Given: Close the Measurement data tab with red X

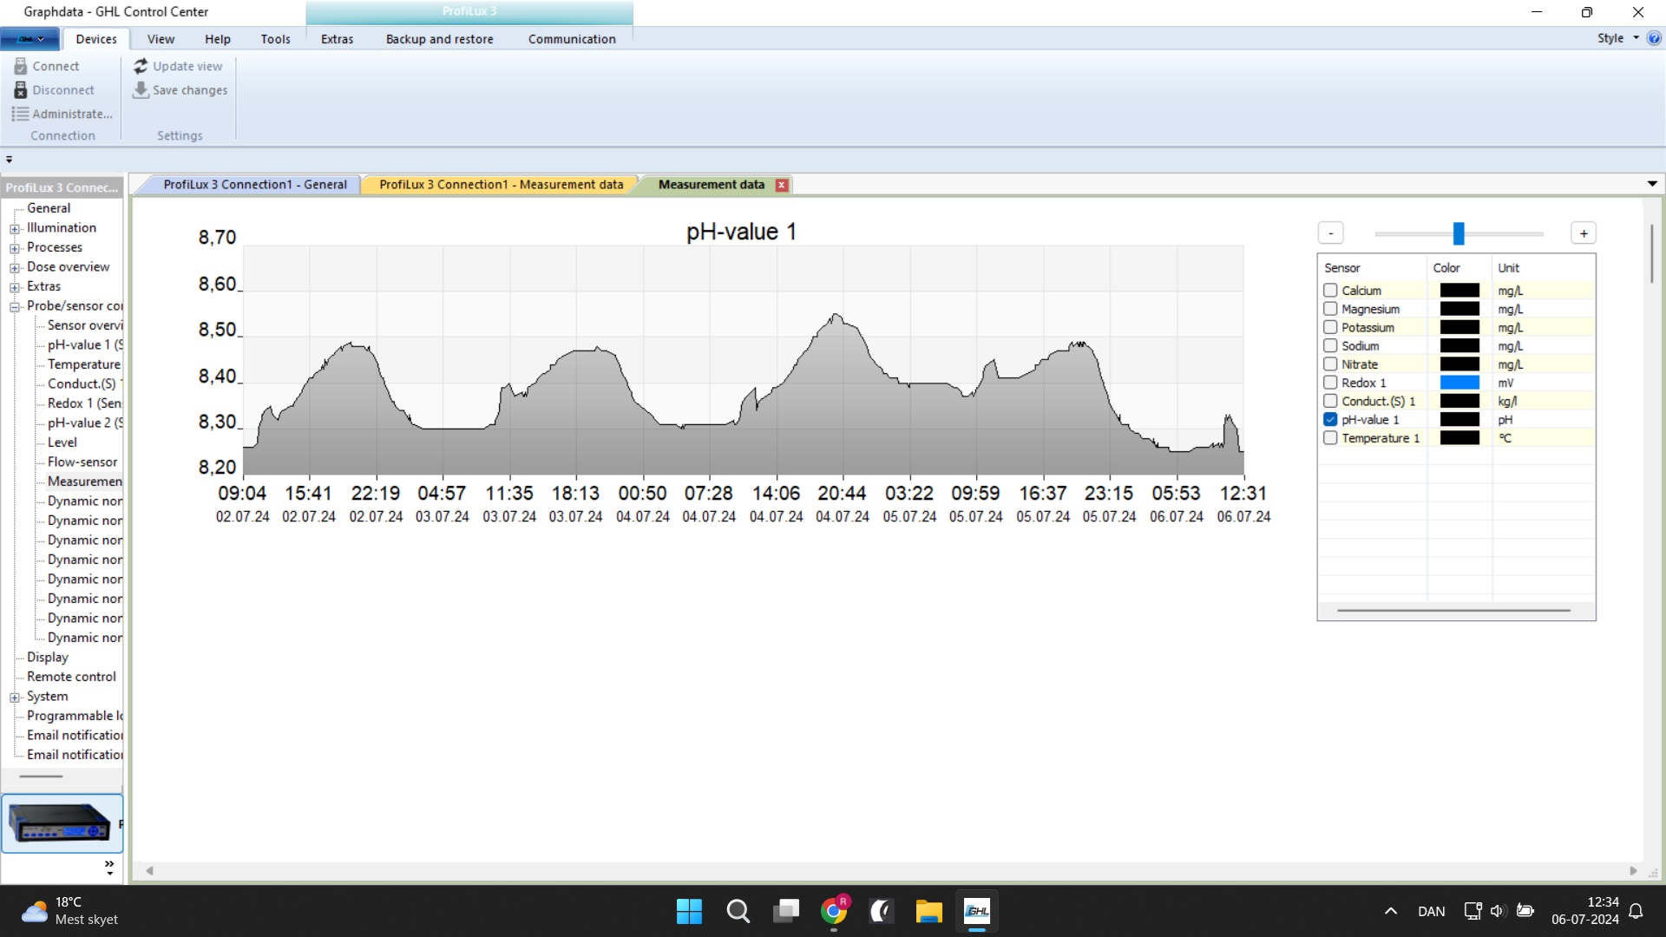Looking at the screenshot, I should (x=782, y=185).
